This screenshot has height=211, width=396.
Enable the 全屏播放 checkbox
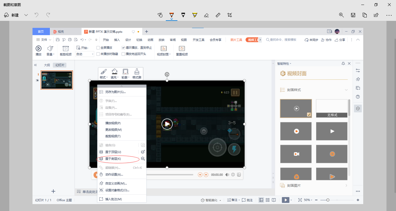tap(98, 48)
